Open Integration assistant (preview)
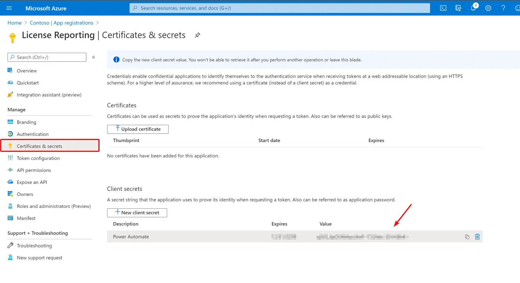This screenshot has width=520, height=283. pyautogui.click(x=50, y=95)
